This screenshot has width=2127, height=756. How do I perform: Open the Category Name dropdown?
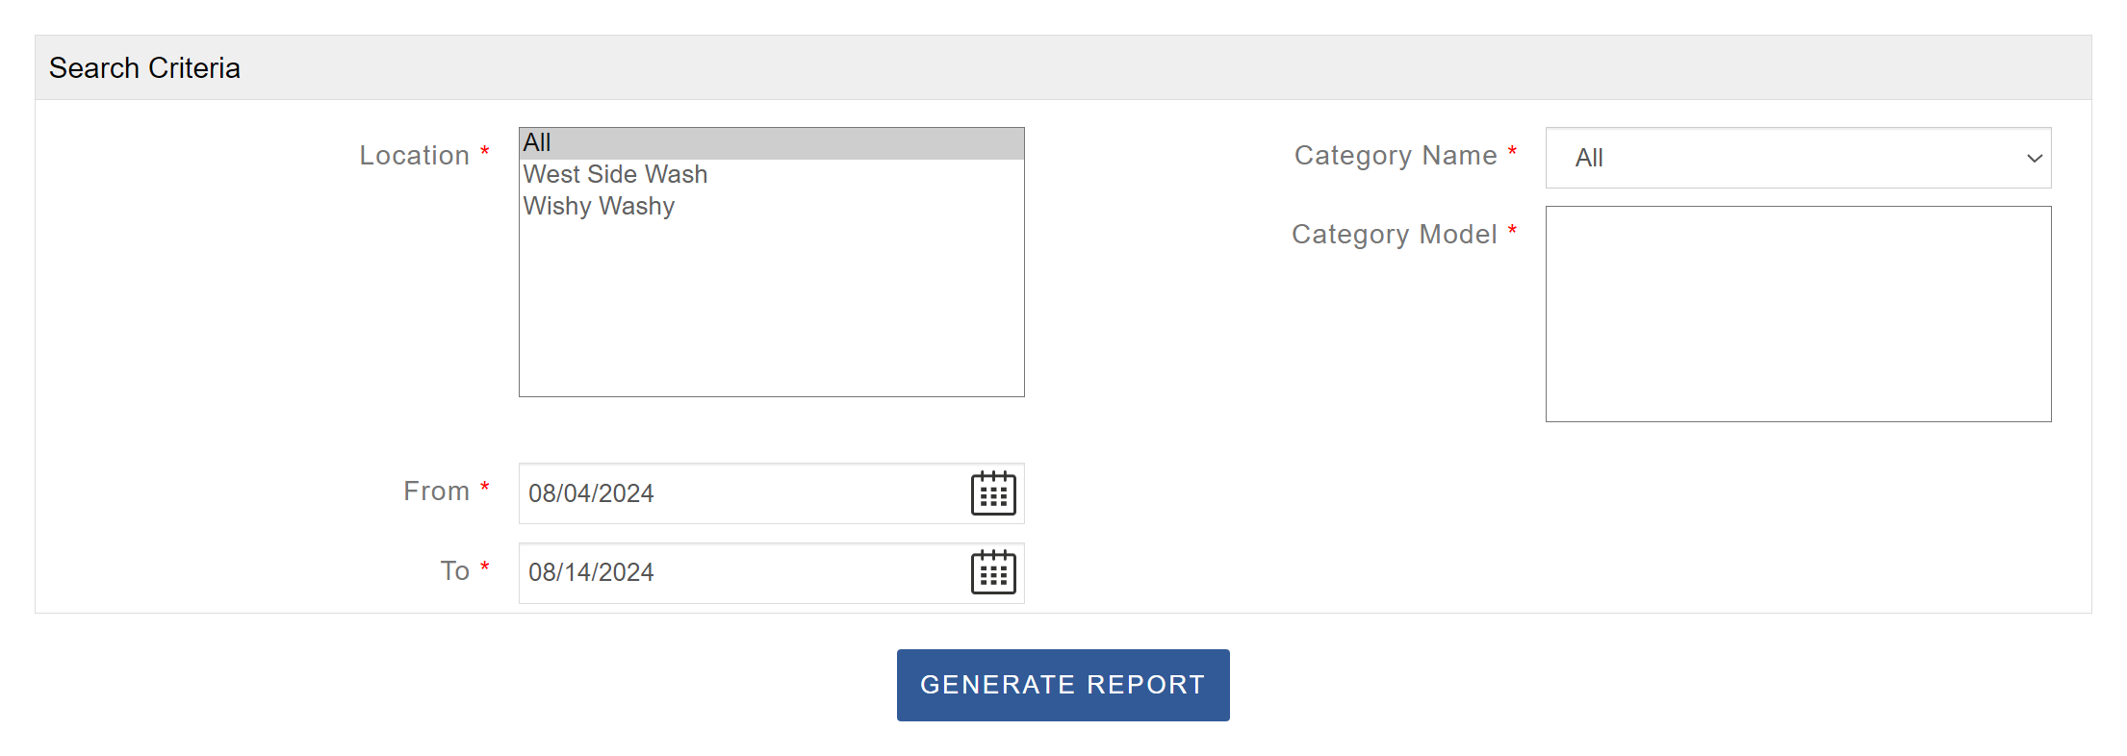click(1797, 158)
